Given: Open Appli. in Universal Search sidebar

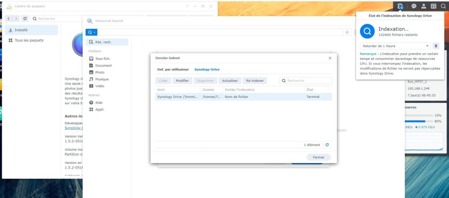Looking at the screenshot, I should pos(100,110).
